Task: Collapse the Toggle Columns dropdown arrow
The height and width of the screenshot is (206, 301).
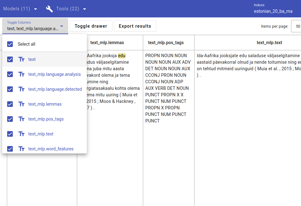Action: point(62,26)
